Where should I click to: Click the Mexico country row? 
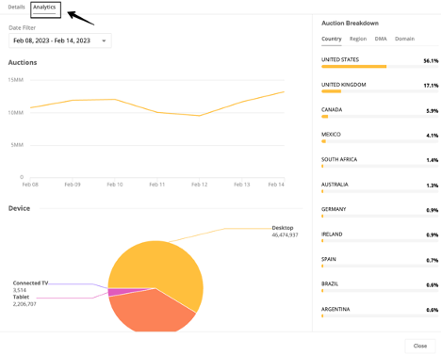coord(380,138)
